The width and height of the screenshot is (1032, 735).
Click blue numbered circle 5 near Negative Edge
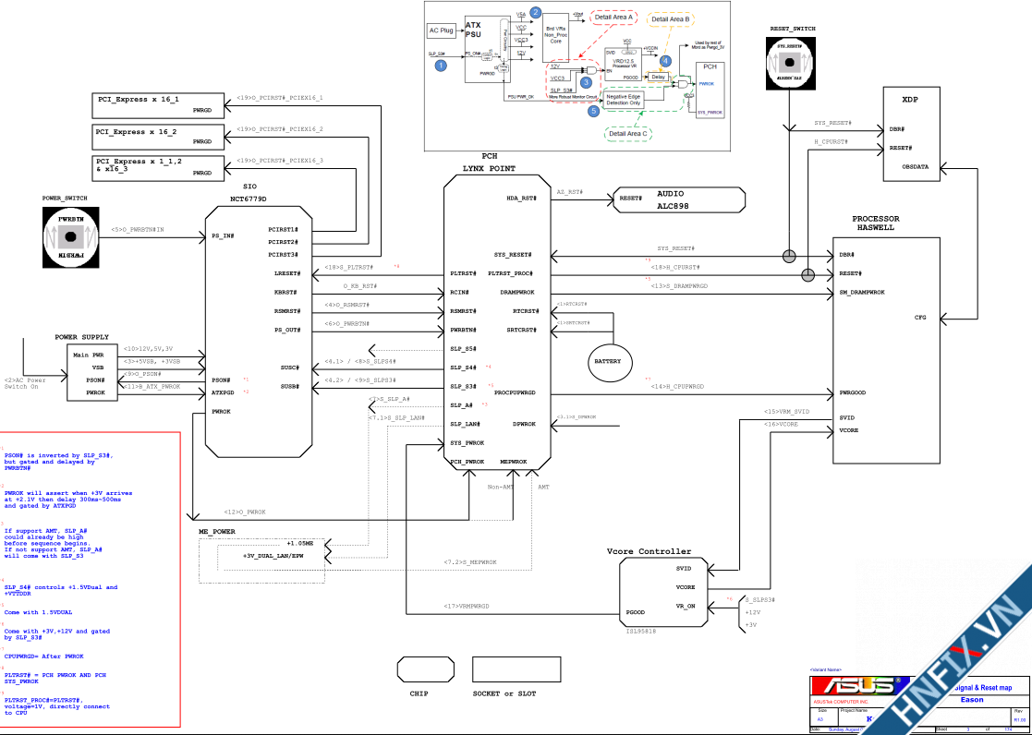tap(593, 111)
